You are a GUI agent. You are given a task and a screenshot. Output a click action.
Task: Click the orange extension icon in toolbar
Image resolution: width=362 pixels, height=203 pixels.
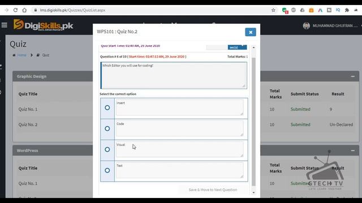click(x=311, y=10)
